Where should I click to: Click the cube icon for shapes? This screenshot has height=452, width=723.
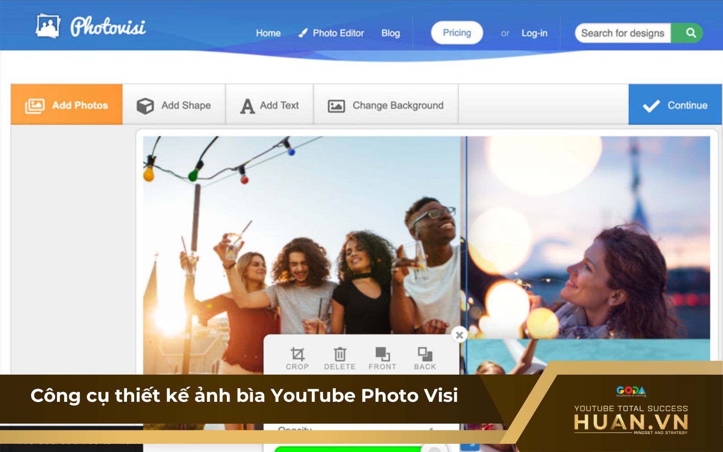[145, 106]
